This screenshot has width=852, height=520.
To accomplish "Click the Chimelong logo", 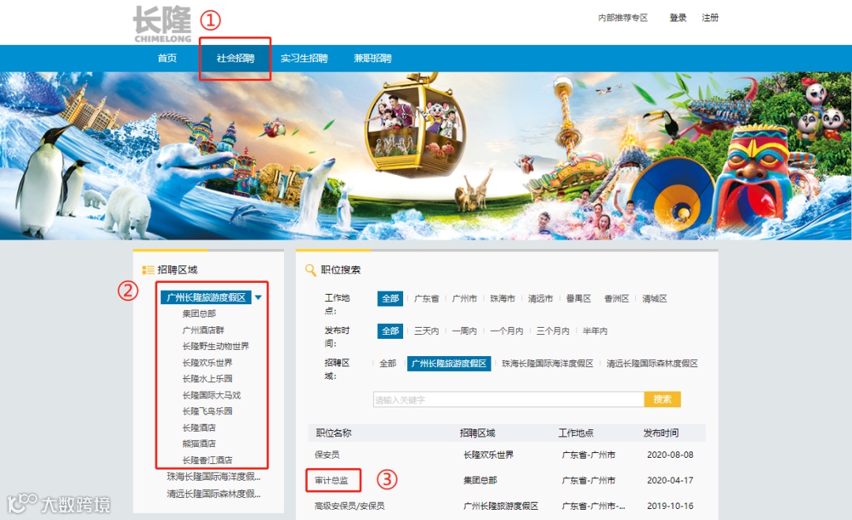I will [x=162, y=24].
